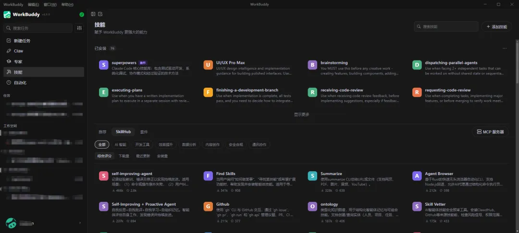Viewport: 519px width, 233px height.
Task: Click the orange U icon of UI/UX Pro Max
Action: (208, 65)
